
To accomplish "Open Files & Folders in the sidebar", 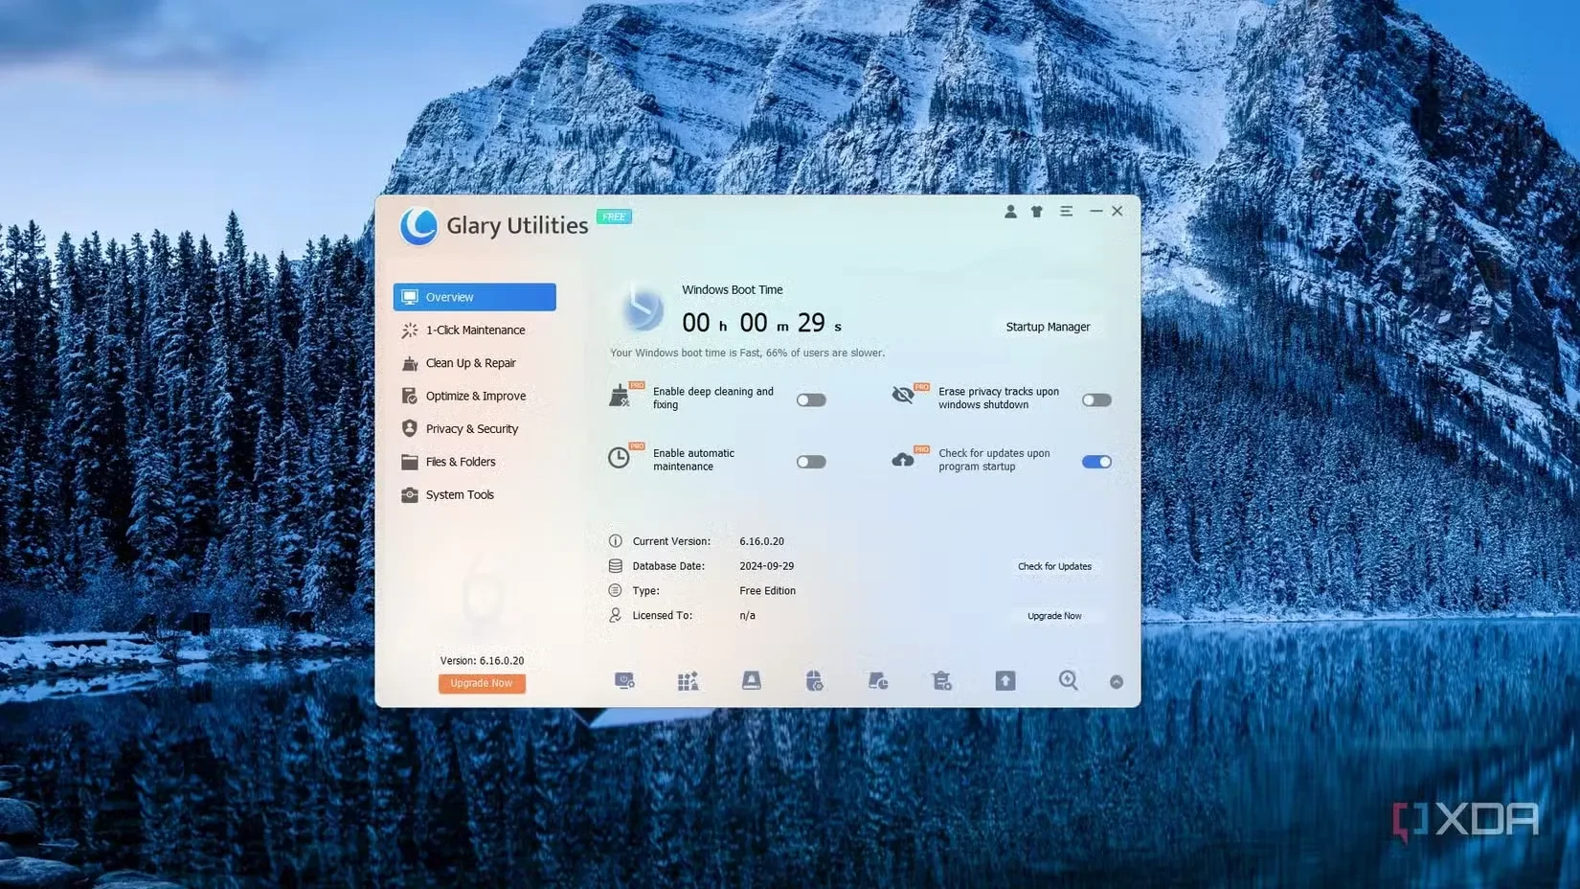I will click(475, 462).
